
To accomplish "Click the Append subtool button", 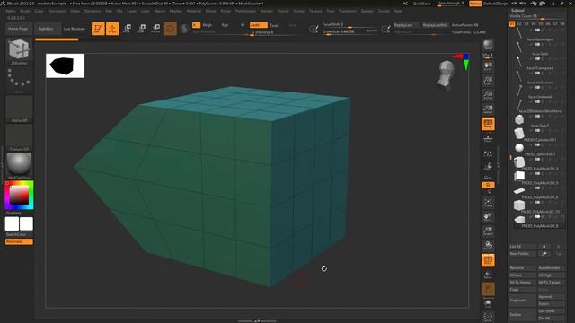I will [x=551, y=297].
